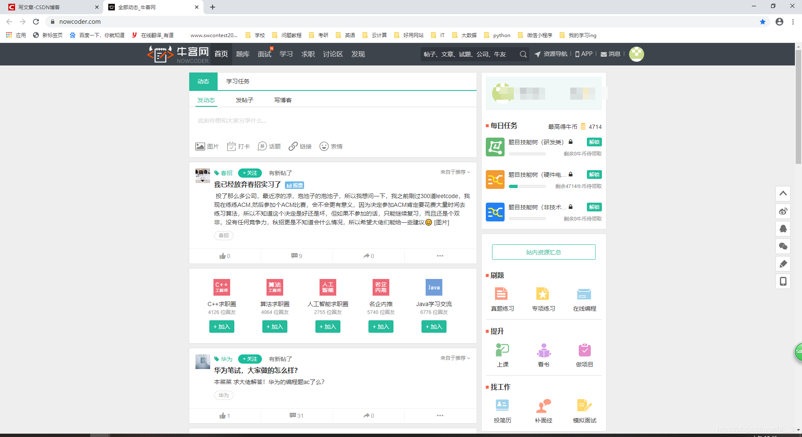The height and width of the screenshot is (437, 802).
Task: Select the 话题 topic icon
Action: click(263, 146)
